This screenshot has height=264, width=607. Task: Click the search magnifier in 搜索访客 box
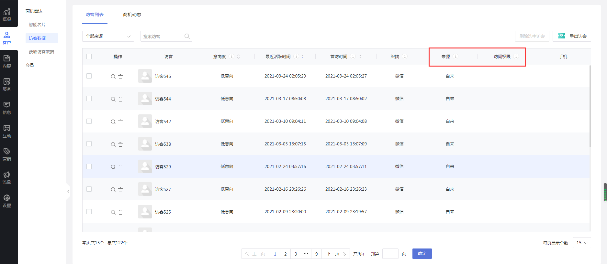pyautogui.click(x=187, y=36)
